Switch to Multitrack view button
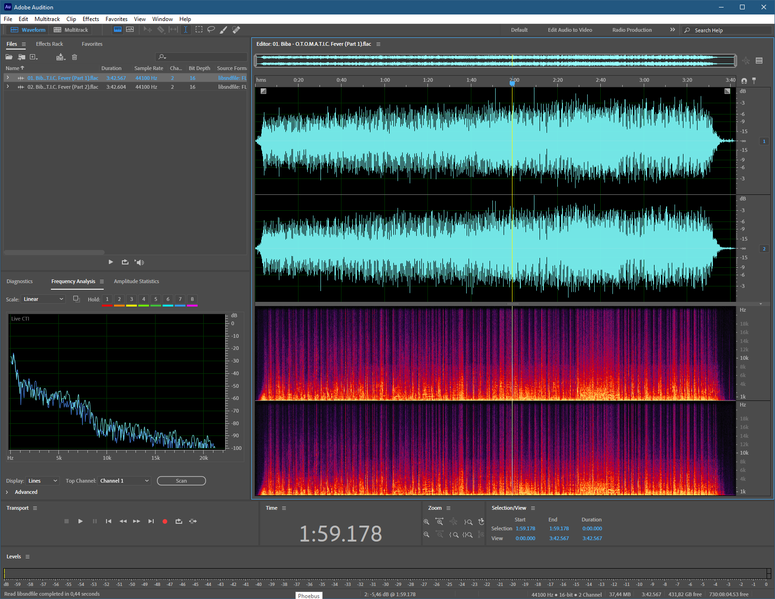This screenshot has height=599, width=775. pyautogui.click(x=71, y=30)
